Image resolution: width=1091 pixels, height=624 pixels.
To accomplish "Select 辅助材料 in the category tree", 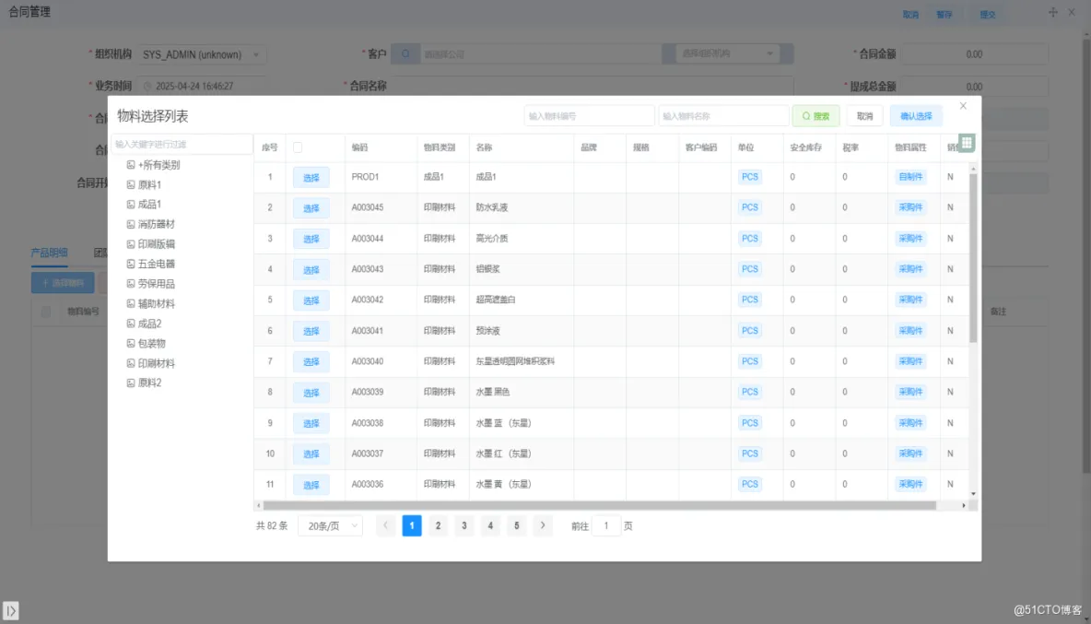I will click(x=156, y=303).
